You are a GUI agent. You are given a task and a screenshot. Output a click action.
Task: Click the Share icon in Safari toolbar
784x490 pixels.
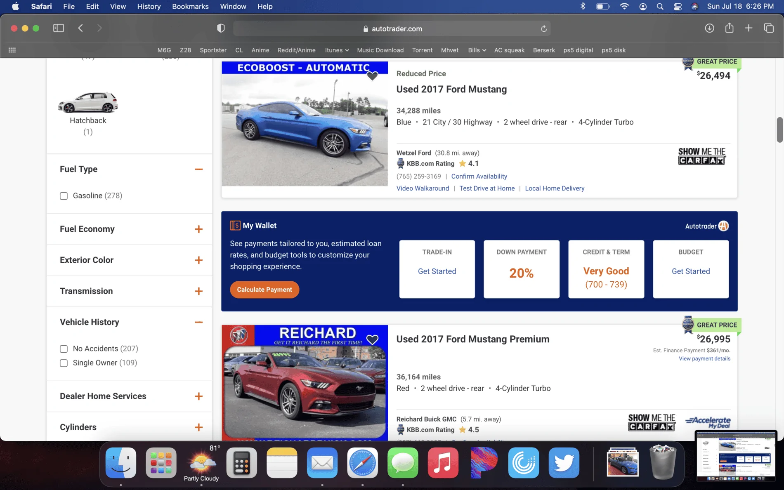pos(729,28)
